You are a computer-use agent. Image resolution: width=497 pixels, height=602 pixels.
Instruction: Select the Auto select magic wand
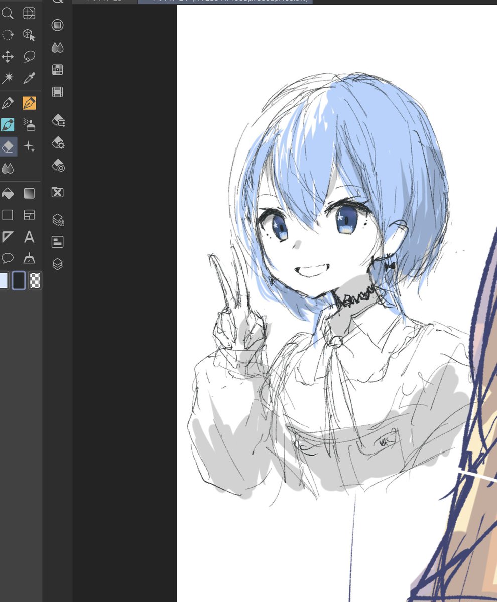[x=8, y=78]
